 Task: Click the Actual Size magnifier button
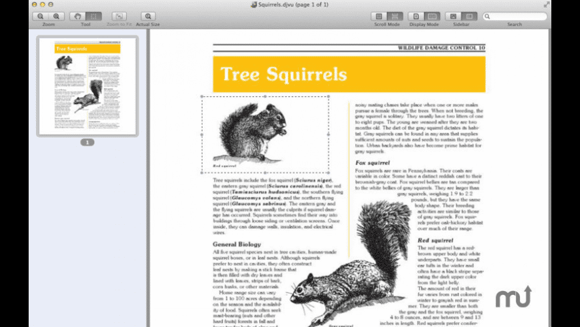148,16
